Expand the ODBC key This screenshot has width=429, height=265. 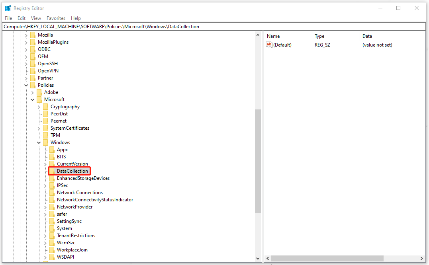pyautogui.click(x=26, y=49)
